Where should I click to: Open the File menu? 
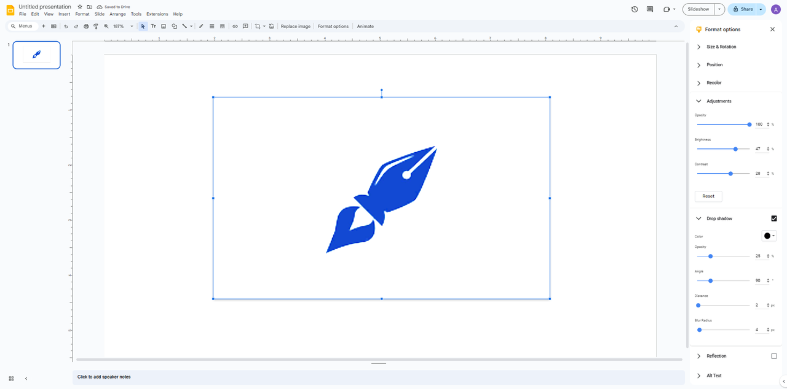tap(23, 14)
